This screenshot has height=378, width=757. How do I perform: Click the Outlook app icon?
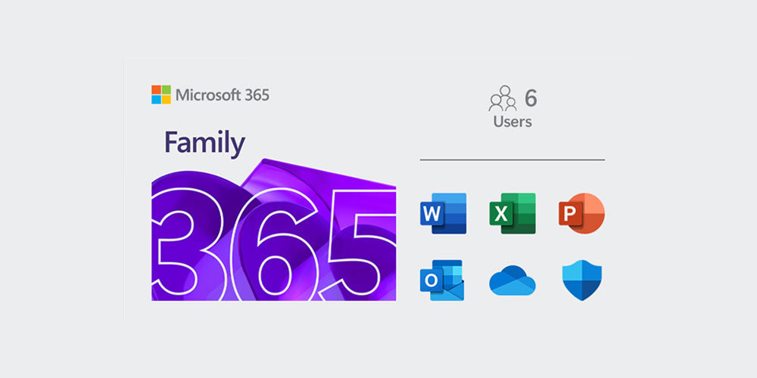point(442,280)
